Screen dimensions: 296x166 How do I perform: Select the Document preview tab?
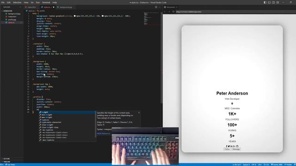(171, 7)
